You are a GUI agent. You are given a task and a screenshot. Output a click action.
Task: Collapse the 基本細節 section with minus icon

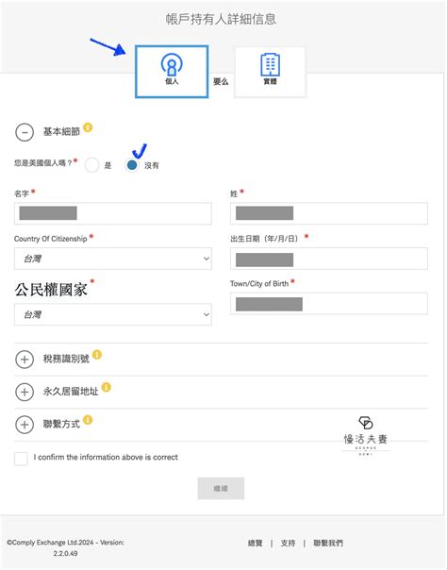[x=25, y=132]
